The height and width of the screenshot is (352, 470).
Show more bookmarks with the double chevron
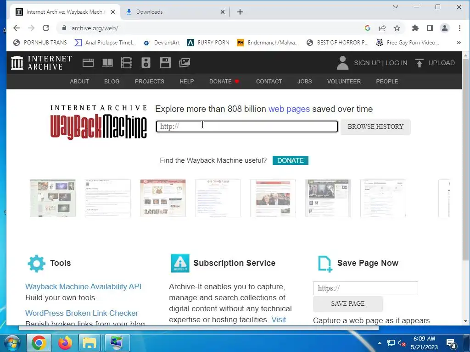(459, 43)
